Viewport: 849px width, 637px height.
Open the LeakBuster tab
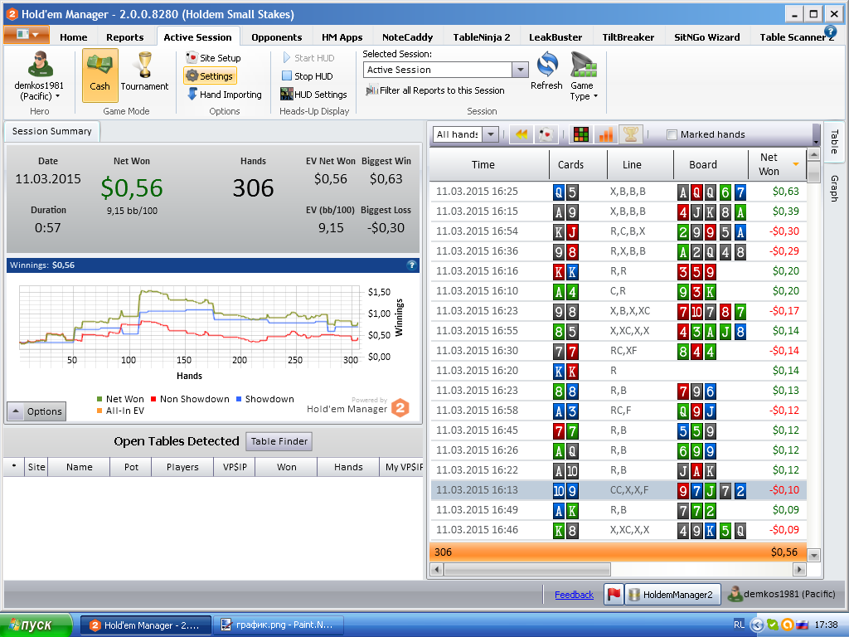pyautogui.click(x=555, y=37)
